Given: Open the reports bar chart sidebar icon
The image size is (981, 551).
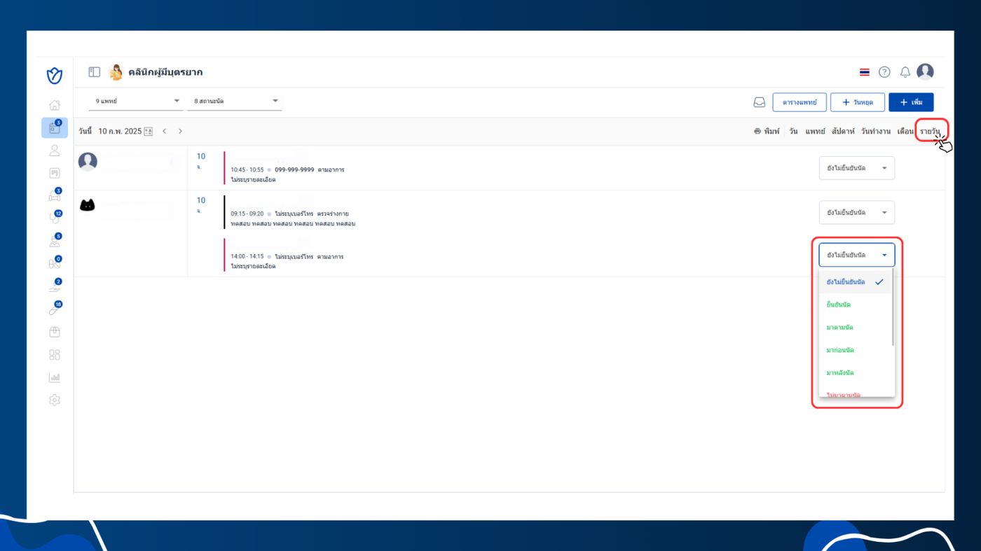Looking at the screenshot, I should coord(55,377).
